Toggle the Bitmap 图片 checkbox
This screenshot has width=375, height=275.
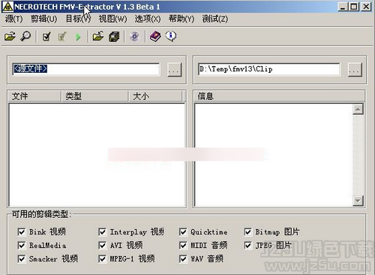coord(247,231)
